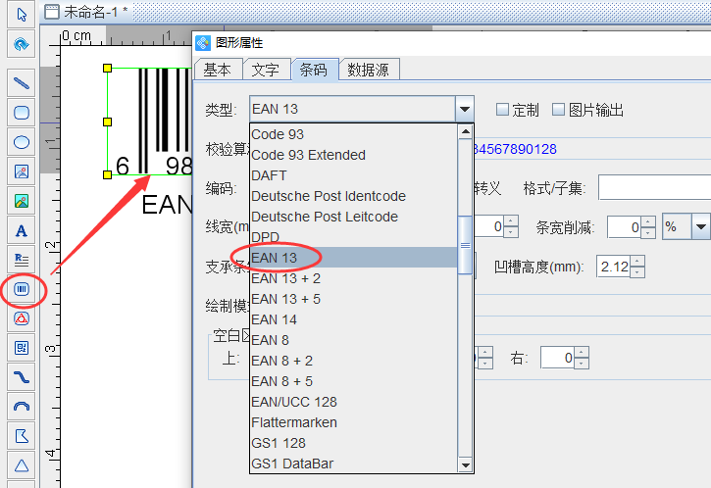Click the 条宽削减 value field
The image size is (711, 488).
coord(625,227)
